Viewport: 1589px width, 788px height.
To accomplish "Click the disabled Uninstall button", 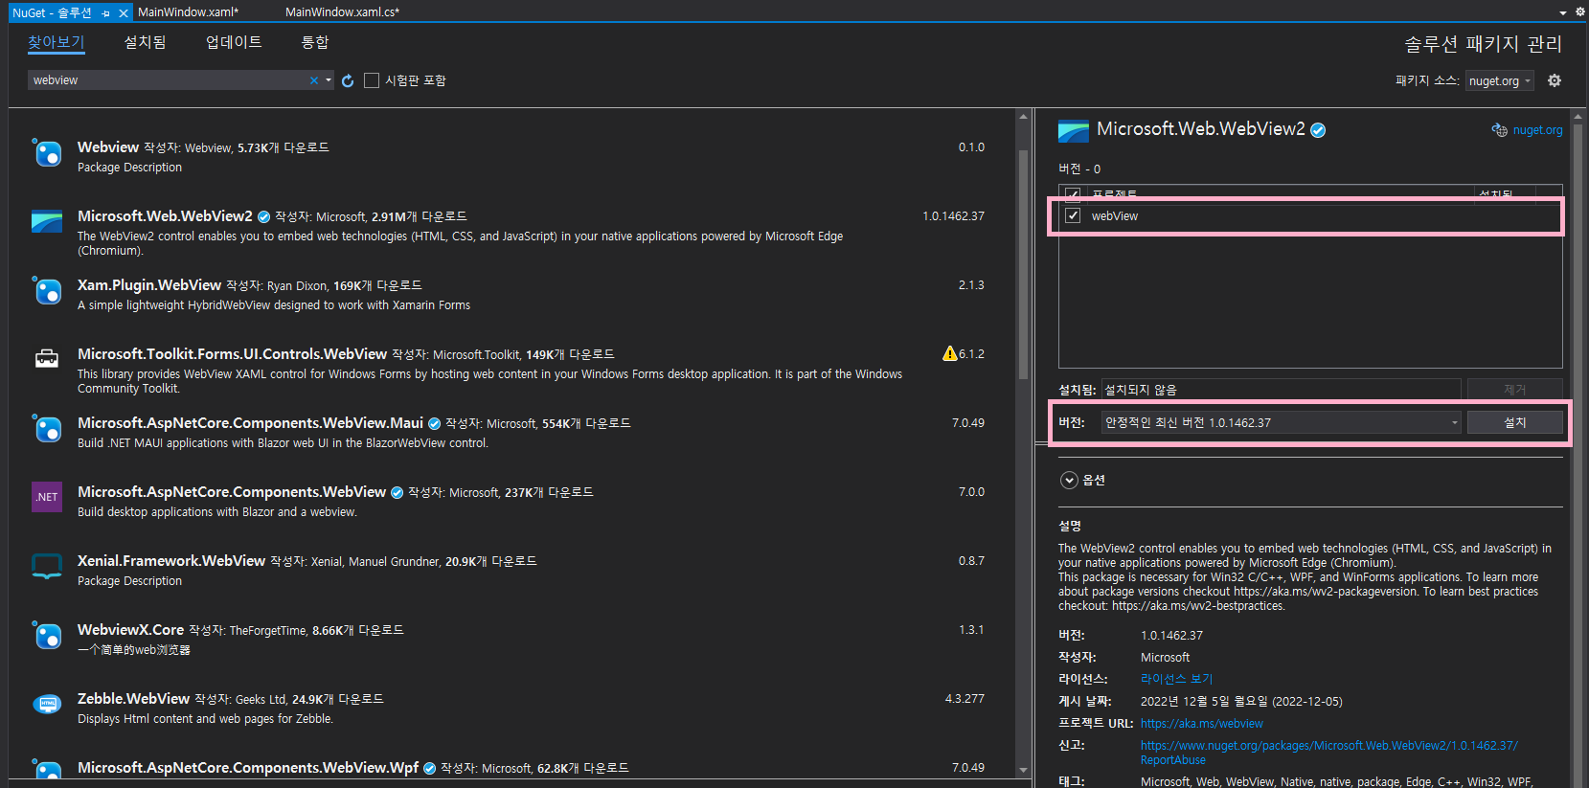I will click(1514, 390).
